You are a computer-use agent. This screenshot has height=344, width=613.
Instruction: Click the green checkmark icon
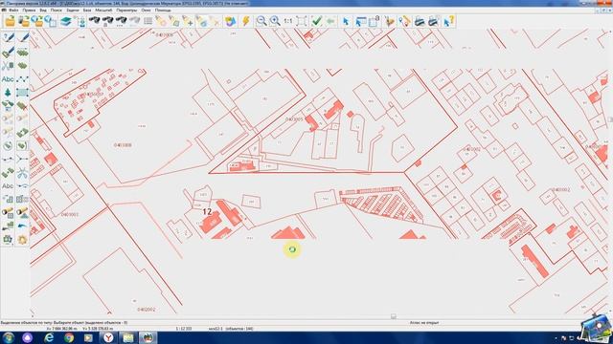pos(316,21)
